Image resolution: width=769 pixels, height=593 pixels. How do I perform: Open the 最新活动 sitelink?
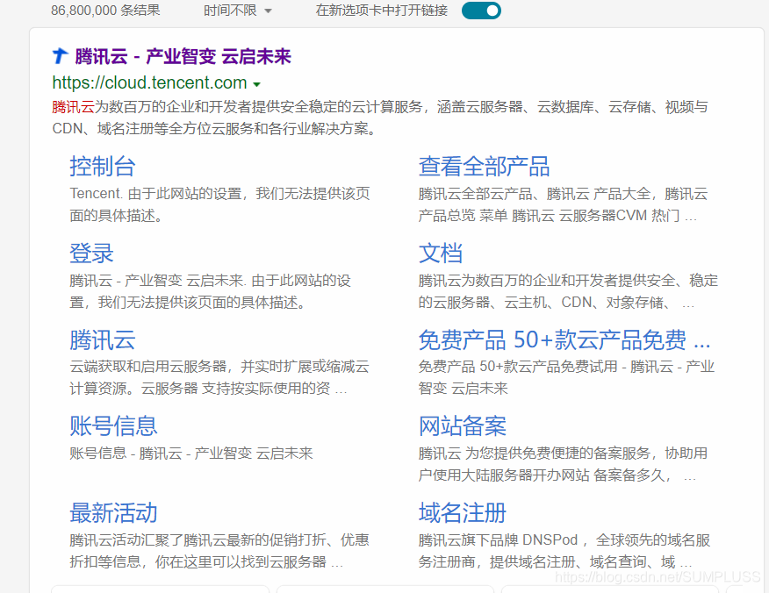click(113, 513)
